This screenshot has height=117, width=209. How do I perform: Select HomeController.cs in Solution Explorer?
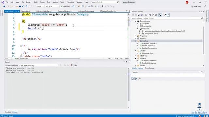[x=149, y=46]
